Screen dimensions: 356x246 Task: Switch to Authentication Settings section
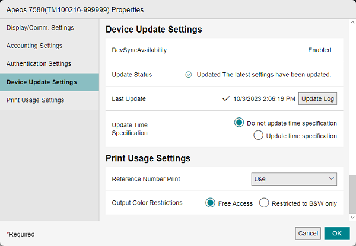(49, 64)
